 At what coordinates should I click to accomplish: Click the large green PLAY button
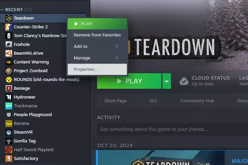click(129, 81)
